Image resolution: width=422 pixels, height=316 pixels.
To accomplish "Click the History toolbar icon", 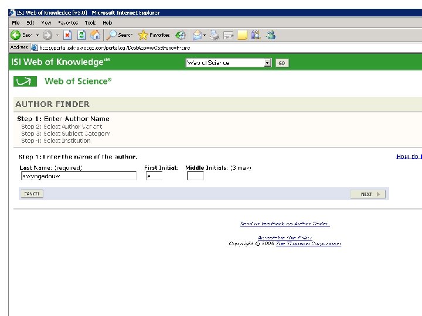I will (x=181, y=35).
